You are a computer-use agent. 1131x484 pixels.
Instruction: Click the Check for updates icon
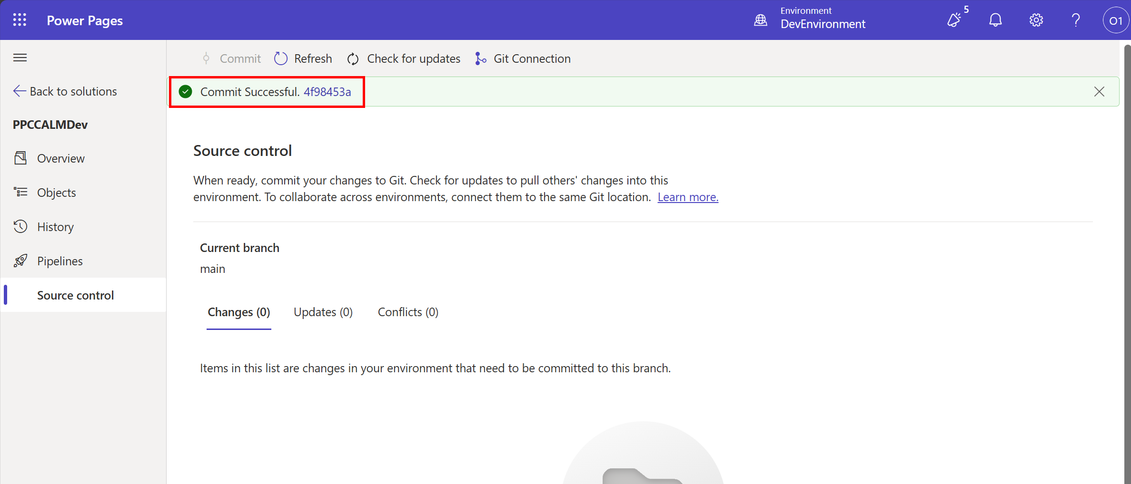click(353, 58)
